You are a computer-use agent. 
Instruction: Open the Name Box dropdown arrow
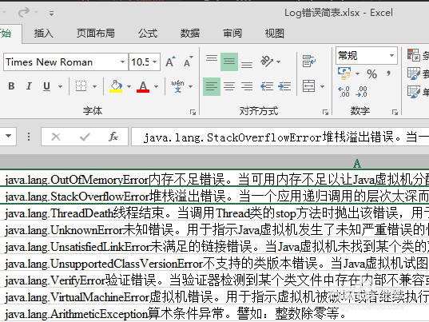9,136
